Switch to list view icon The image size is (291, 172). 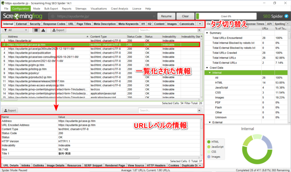coord(36,30)
